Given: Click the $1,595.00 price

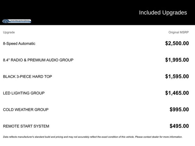Looking at the screenshot, I should 177,77.
